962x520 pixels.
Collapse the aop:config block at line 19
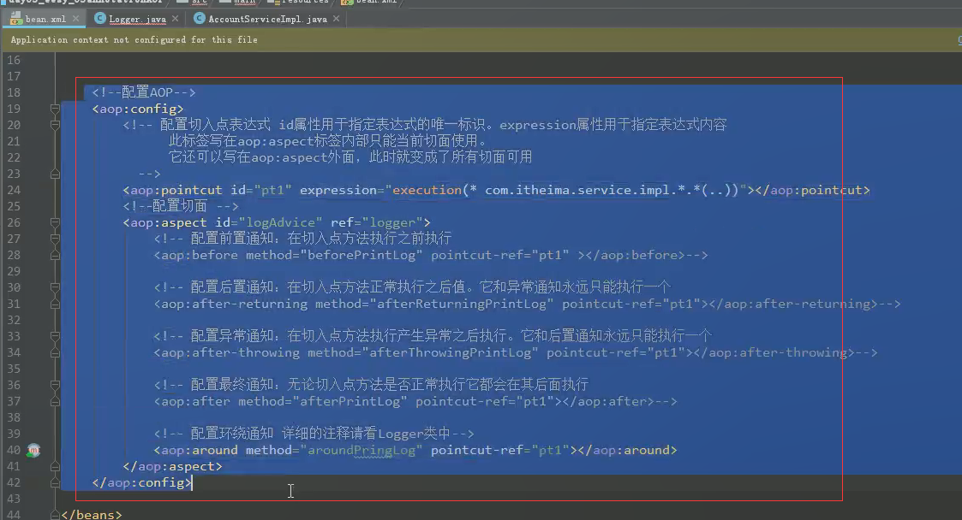click(55, 109)
